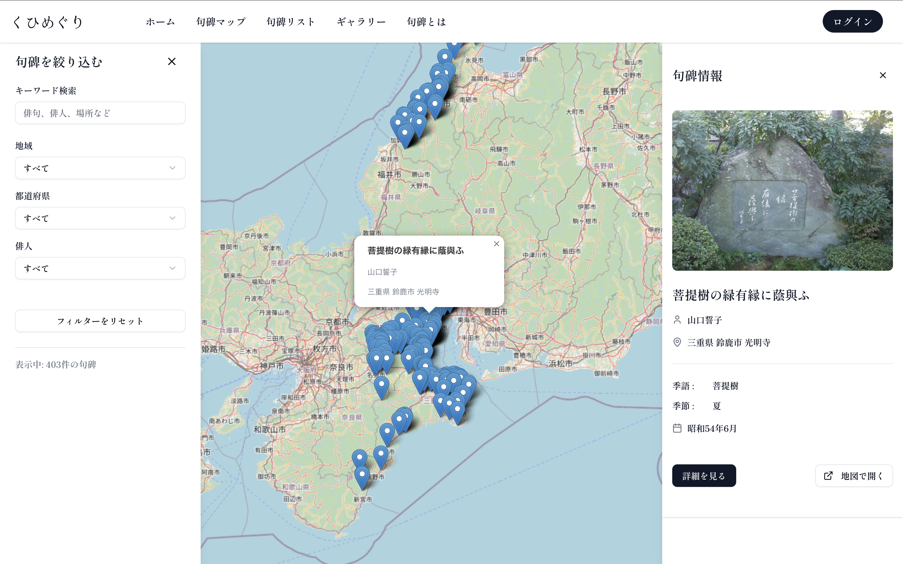
Task: Close the map popup for 菩提樹の緑有縁に蔭與ふ
Action: tap(496, 243)
